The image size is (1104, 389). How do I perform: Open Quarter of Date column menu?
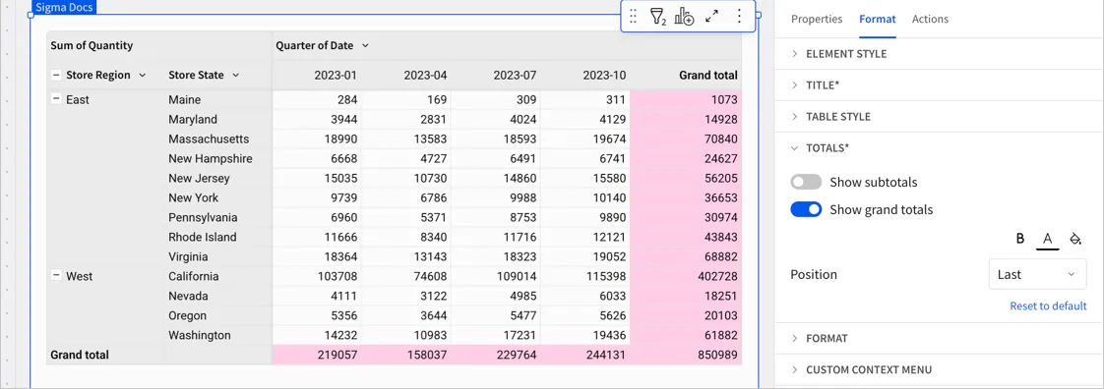coord(365,46)
